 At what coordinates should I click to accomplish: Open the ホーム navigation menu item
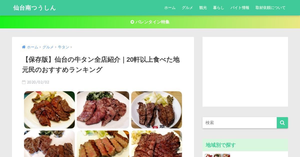pyautogui.click(x=170, y=8)
